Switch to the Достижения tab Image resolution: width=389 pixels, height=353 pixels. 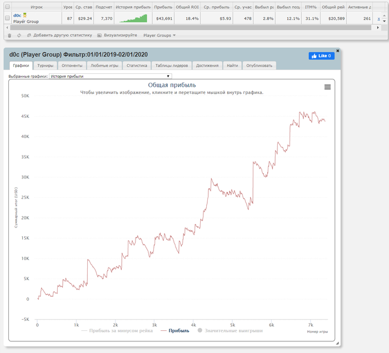(x=207, y=66)
